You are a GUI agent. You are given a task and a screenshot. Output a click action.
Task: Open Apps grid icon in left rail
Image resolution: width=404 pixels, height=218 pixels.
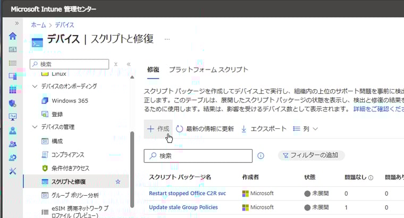(x=13, y=90)
